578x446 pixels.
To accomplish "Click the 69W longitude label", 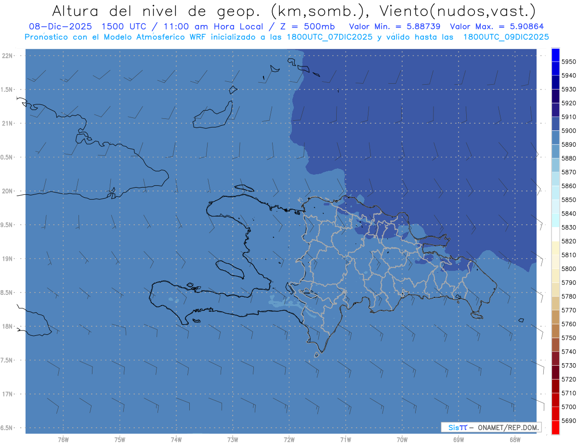I will click(459, 440).
